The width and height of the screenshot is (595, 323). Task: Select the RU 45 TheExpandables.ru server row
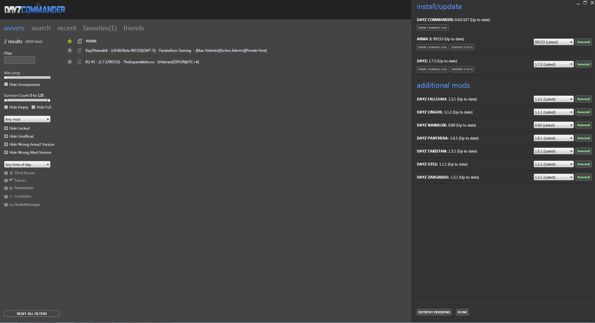click(238, 62)
